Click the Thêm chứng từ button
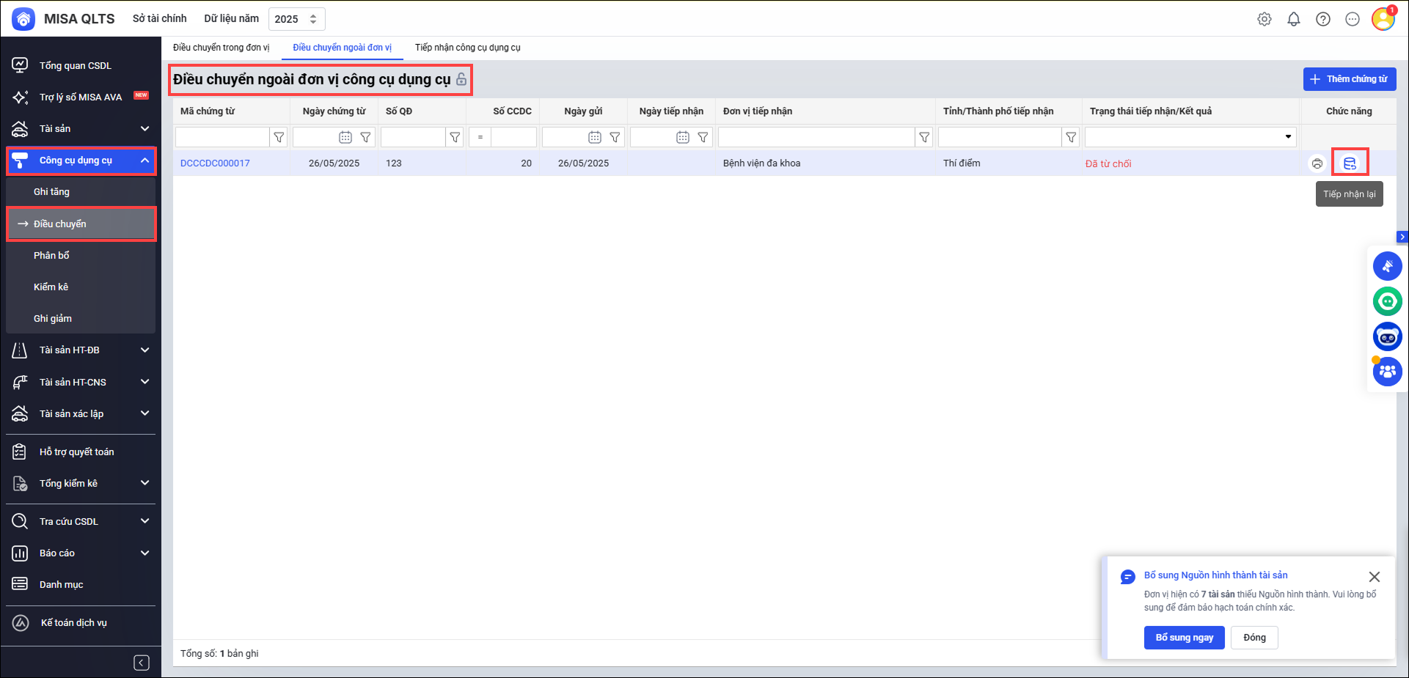This screenshot has width=1409, height=678. pos(1349,79)
